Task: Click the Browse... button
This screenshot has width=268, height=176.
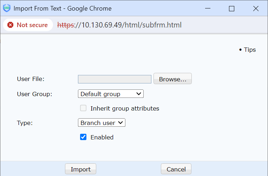Action: (172, 79)
